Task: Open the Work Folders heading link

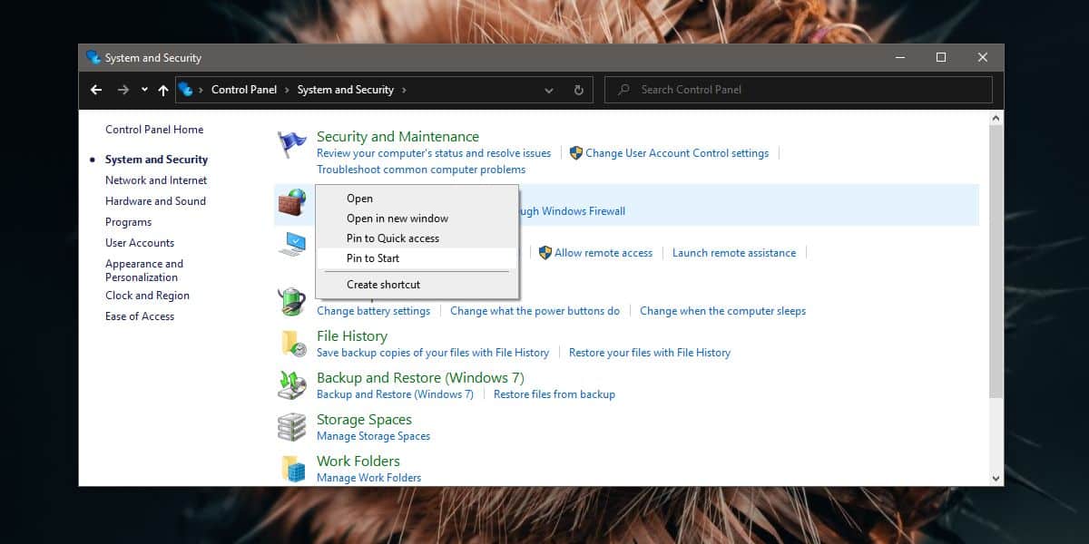Action: click(358, 461)
